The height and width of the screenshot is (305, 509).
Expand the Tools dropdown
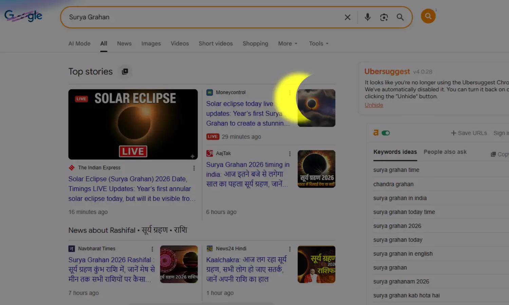point(318,44)
